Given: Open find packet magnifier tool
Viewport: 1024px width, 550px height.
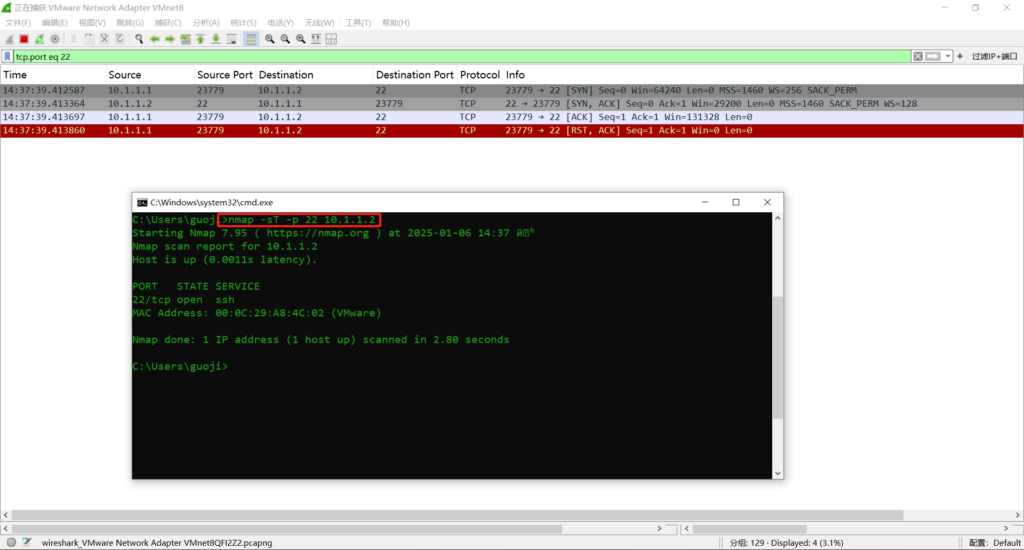Looking at the screenshot, I should pyautogui.click(x=139, y=39).
